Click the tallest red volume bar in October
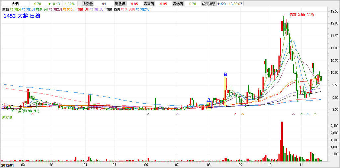This screenshot has width=340, height=168. (282, 142)
